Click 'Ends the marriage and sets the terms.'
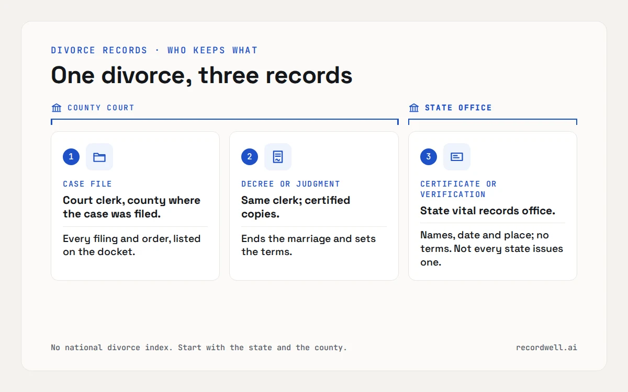Viewport: 628px width, 392px height. pos(309,245)
